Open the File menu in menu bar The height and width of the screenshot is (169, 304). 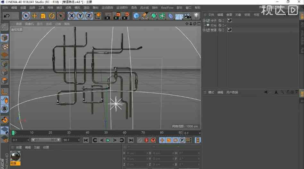(x=5, y=8)
